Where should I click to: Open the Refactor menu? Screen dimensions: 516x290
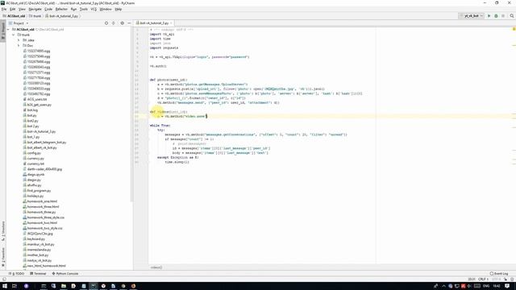(x=61, y=9)
